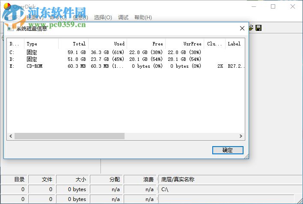303x204 pixels.
Task: Maximize the OverDisk window
Action: click(273, 6)
